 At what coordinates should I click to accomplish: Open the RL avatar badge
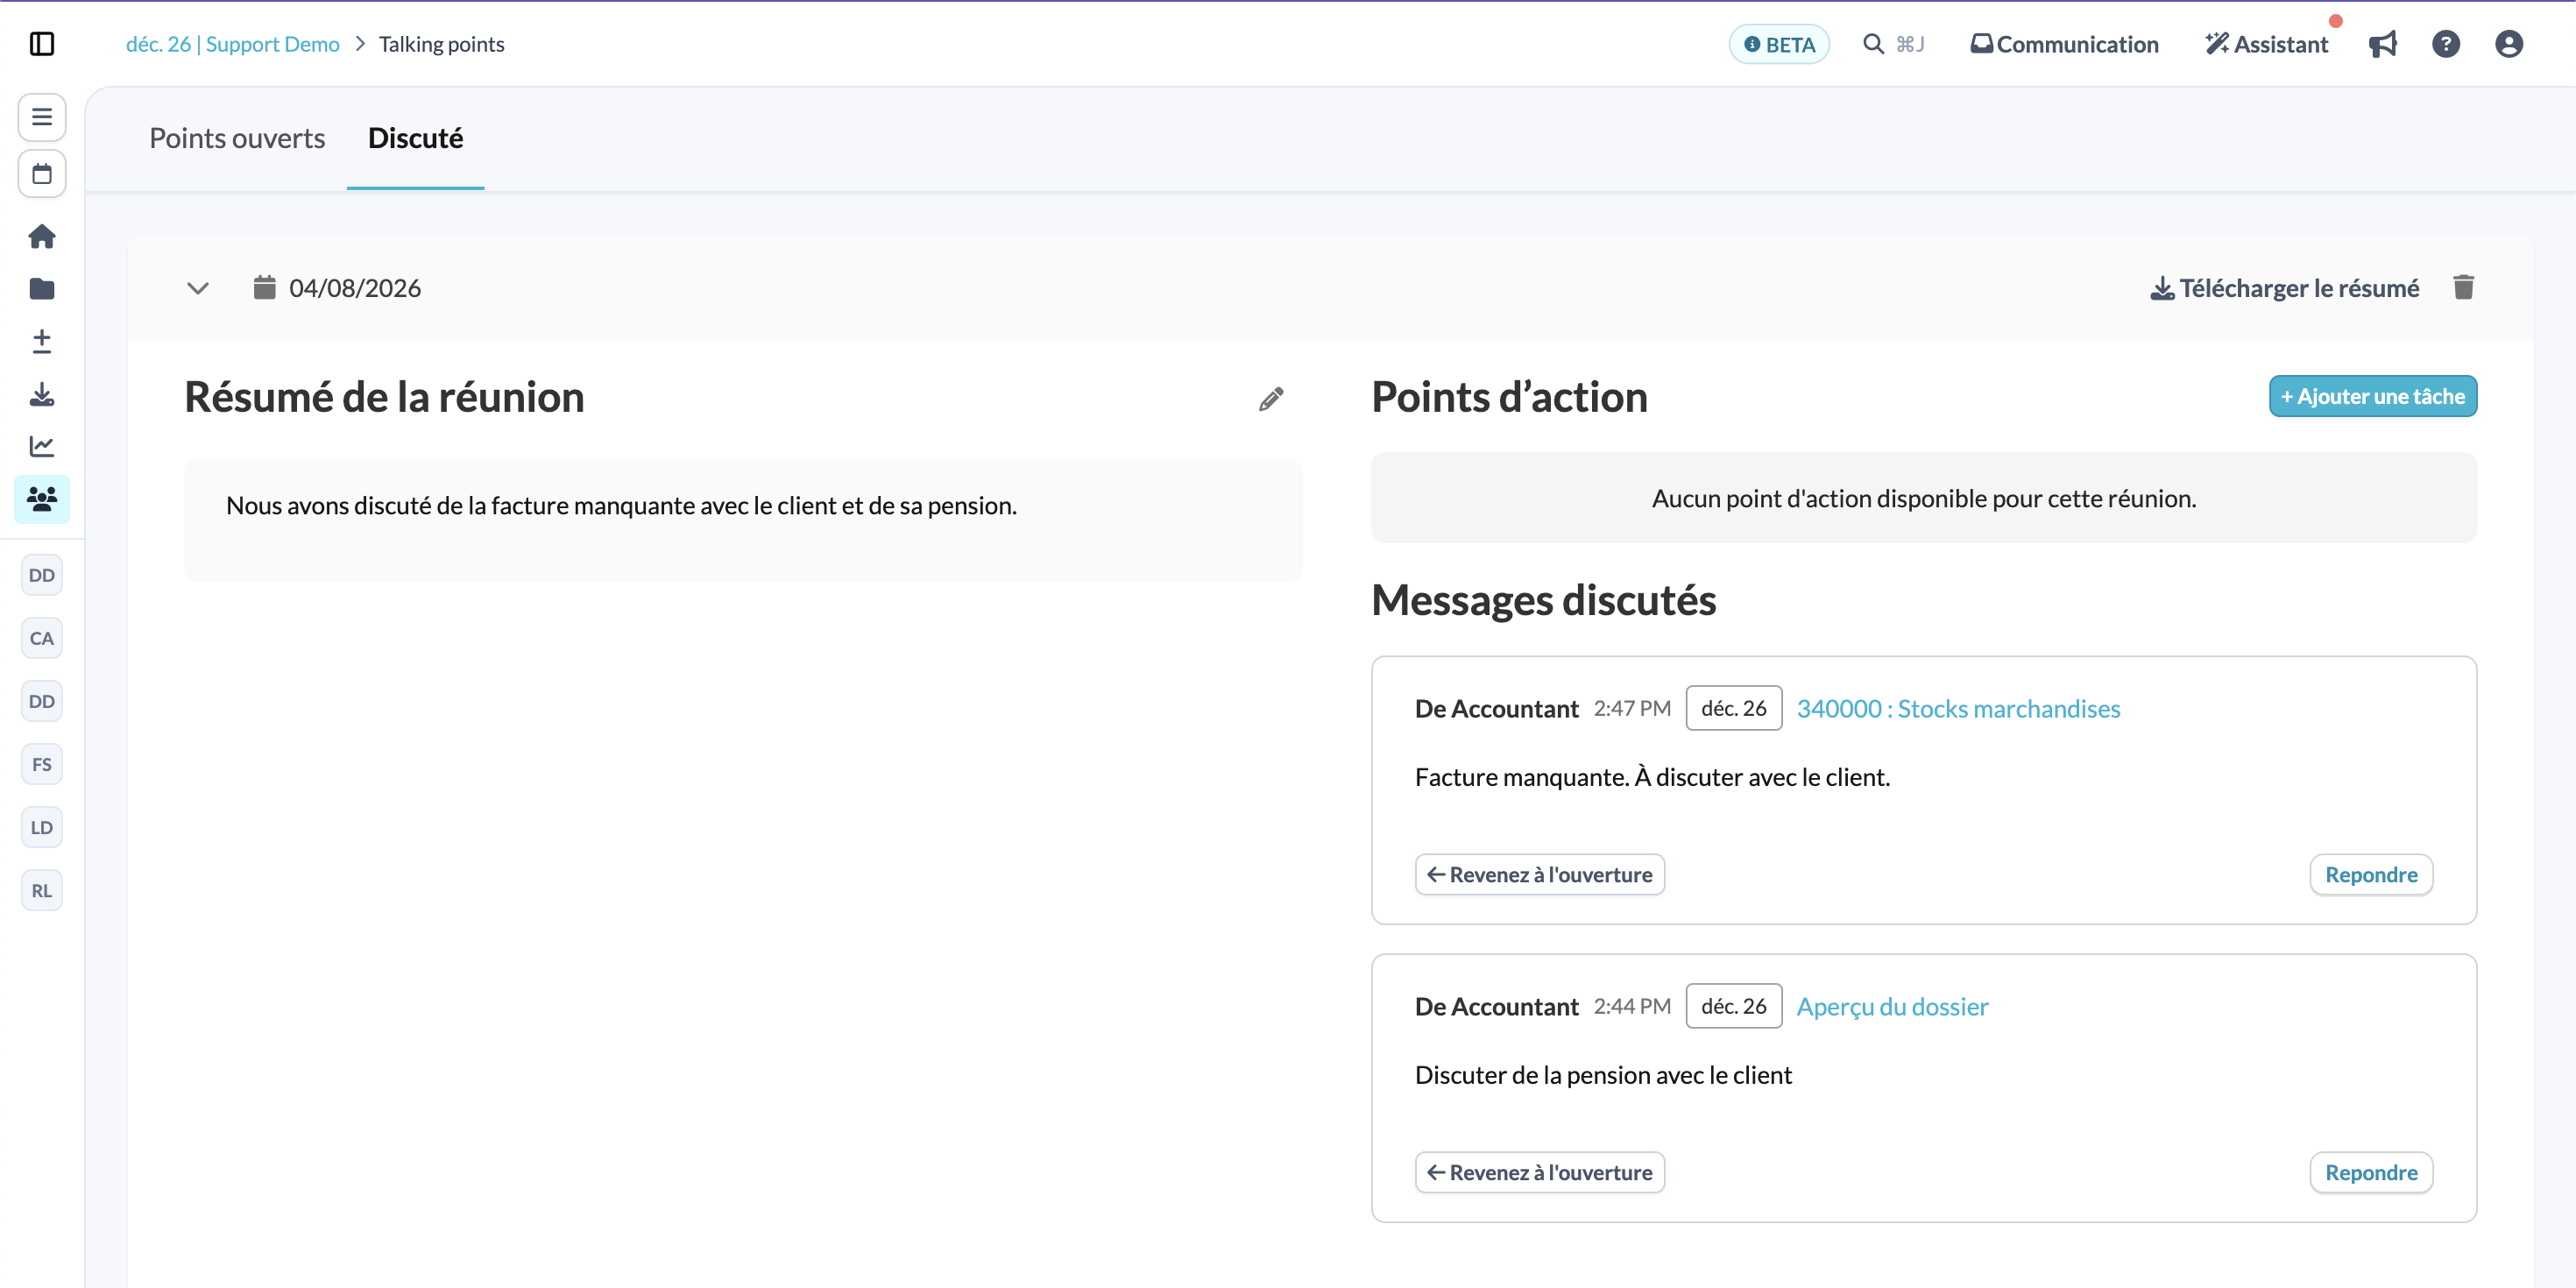click(42, 890)
